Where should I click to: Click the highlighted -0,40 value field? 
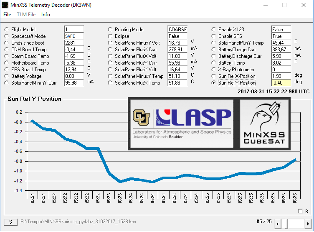(x=281, y=83)
